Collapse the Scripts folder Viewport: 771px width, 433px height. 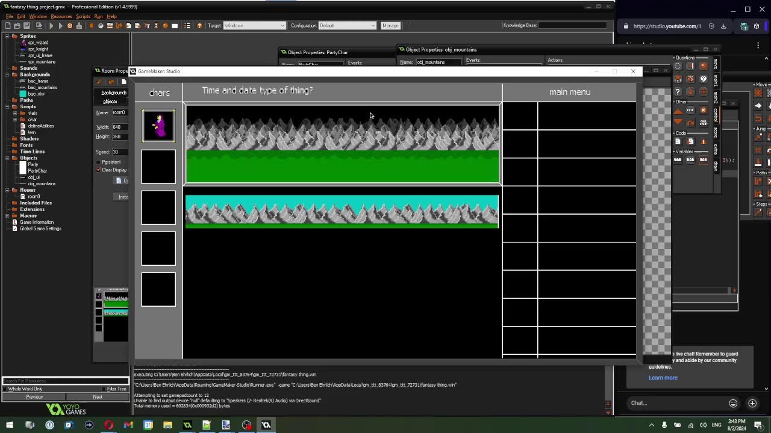[8, 106]
